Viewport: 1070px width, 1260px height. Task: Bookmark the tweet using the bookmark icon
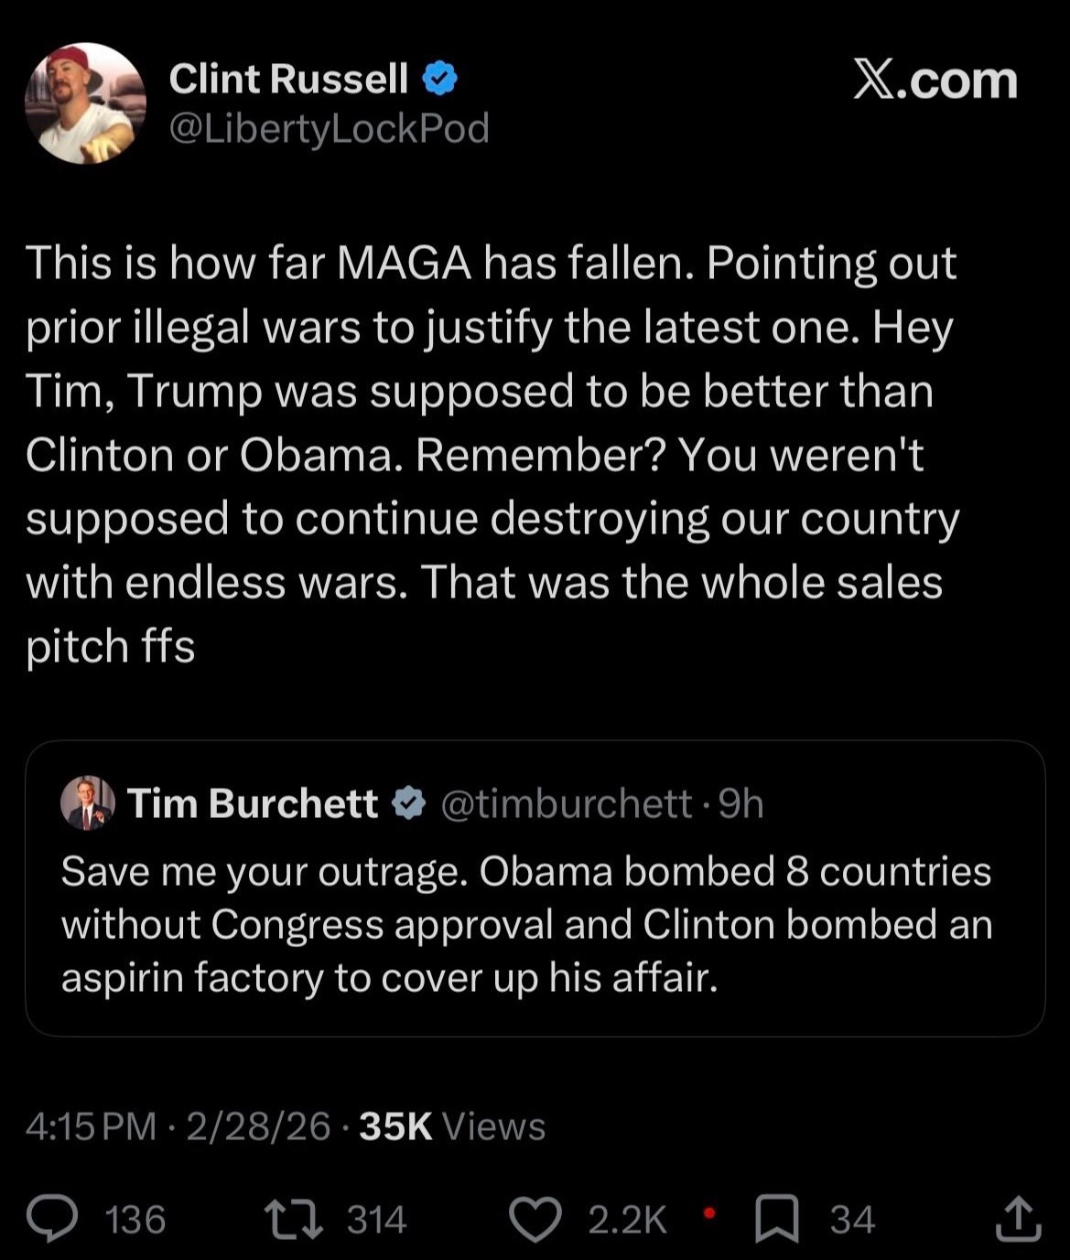pos(776,1221)
